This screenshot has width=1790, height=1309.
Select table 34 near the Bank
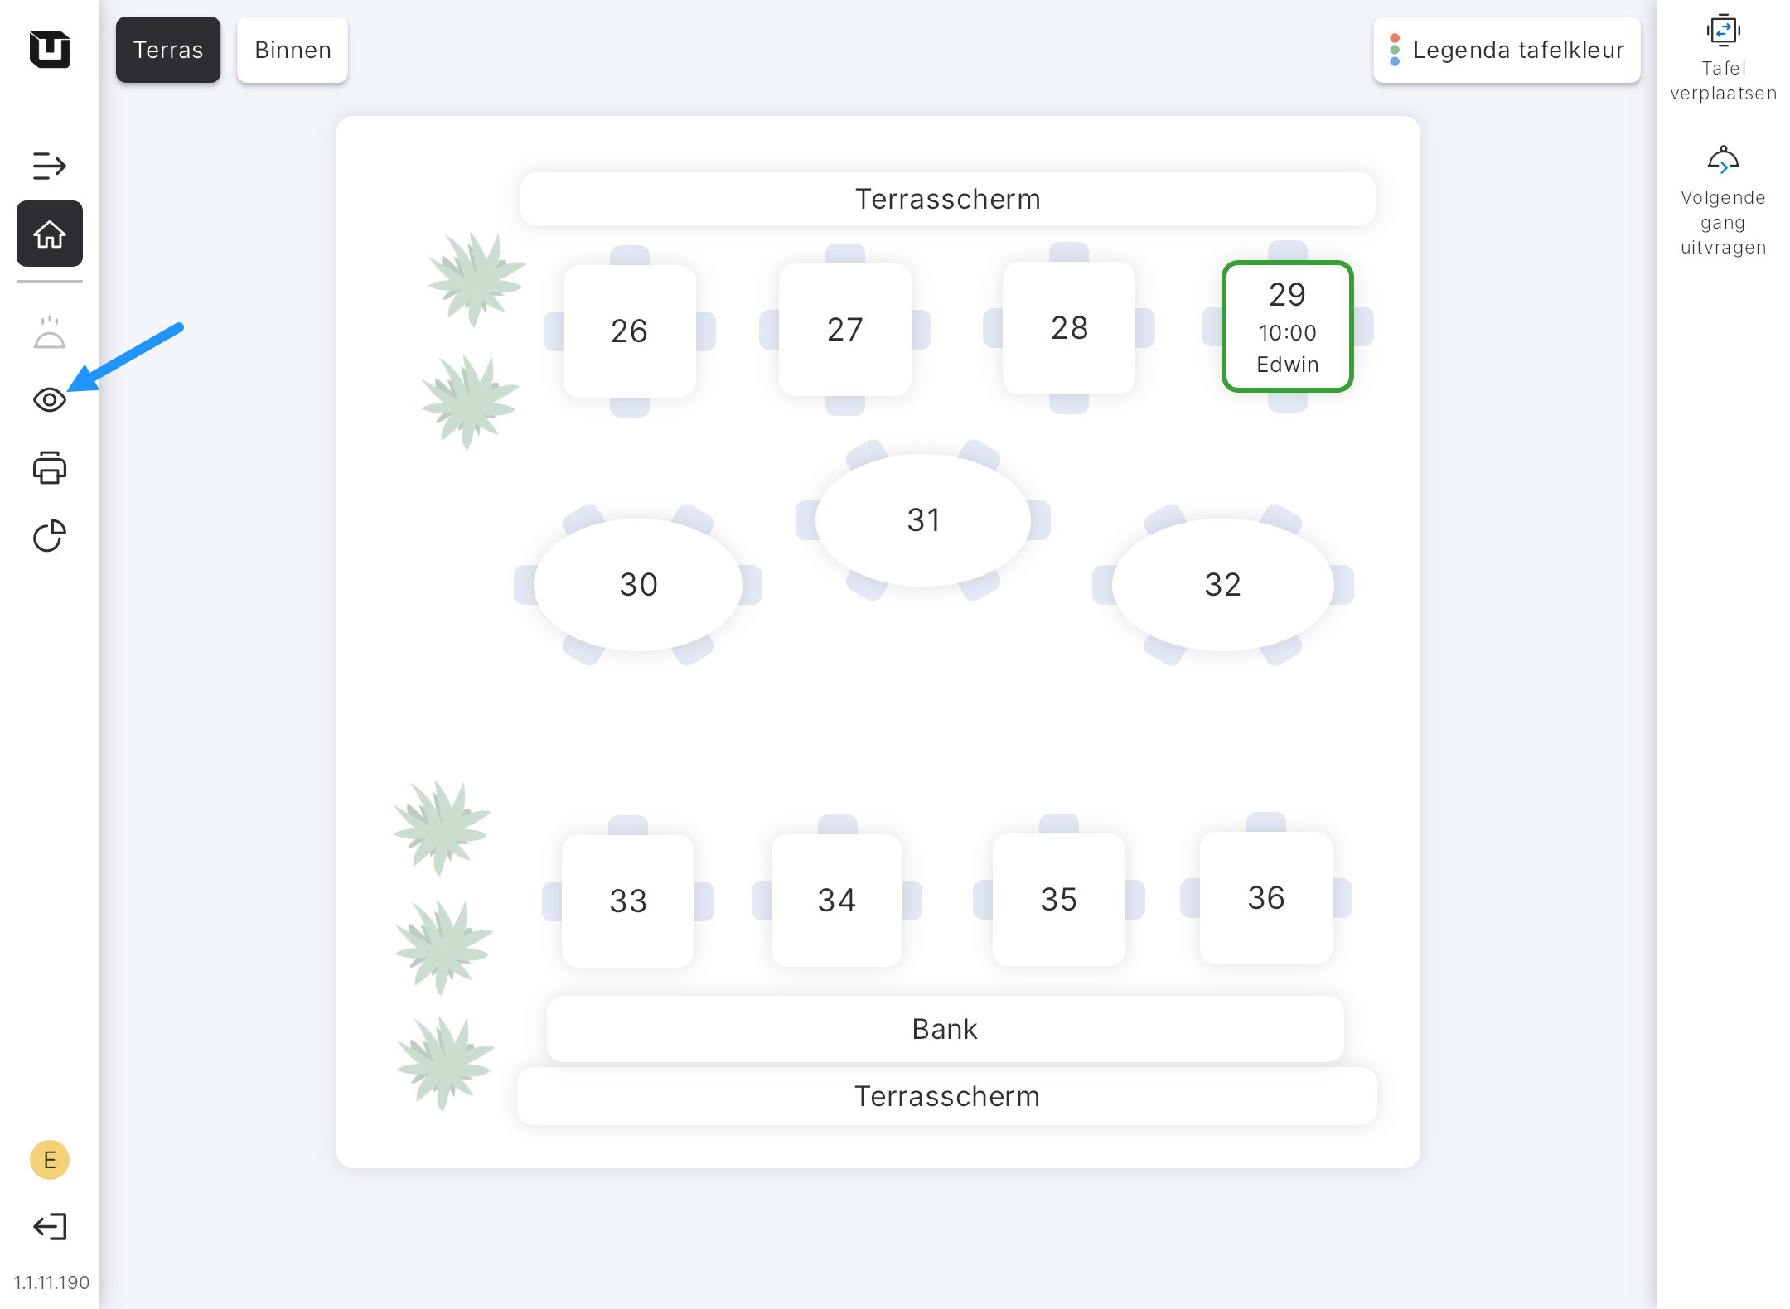pyautogui.click(x=836, y=901)
